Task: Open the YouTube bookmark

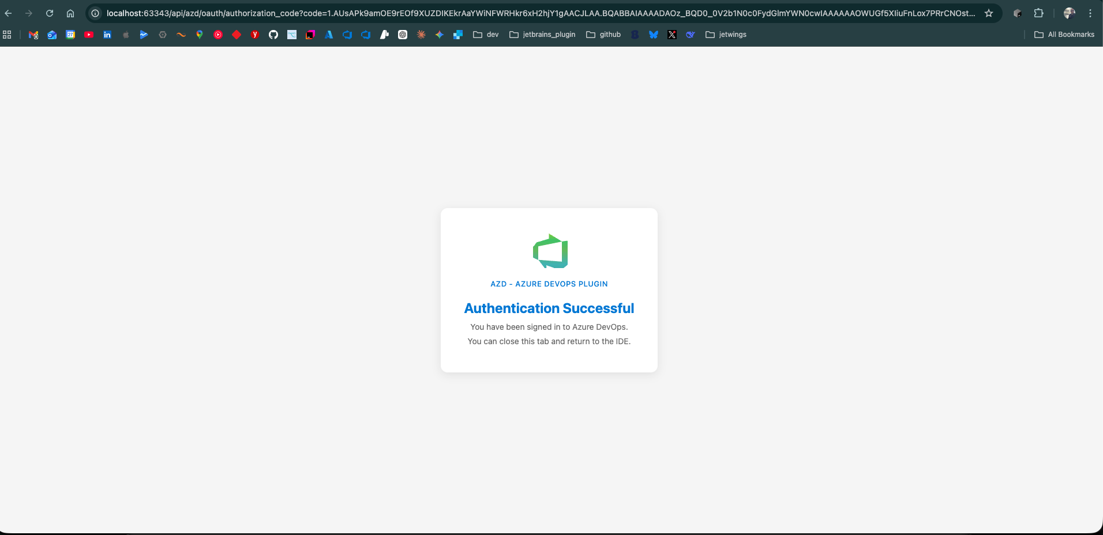Action: pos(89,35)
